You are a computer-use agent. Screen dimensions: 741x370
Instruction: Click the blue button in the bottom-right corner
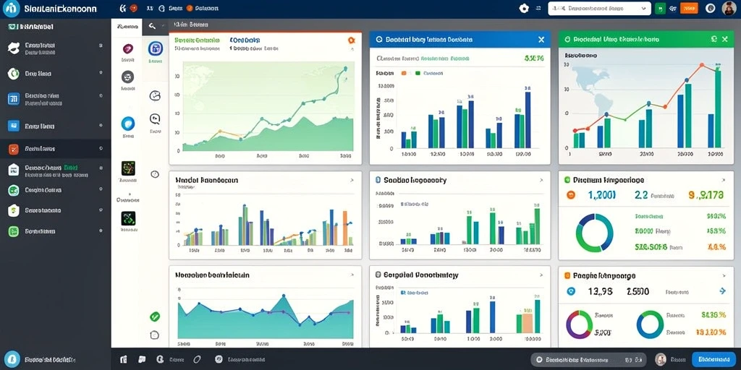[x=714, y=360]
